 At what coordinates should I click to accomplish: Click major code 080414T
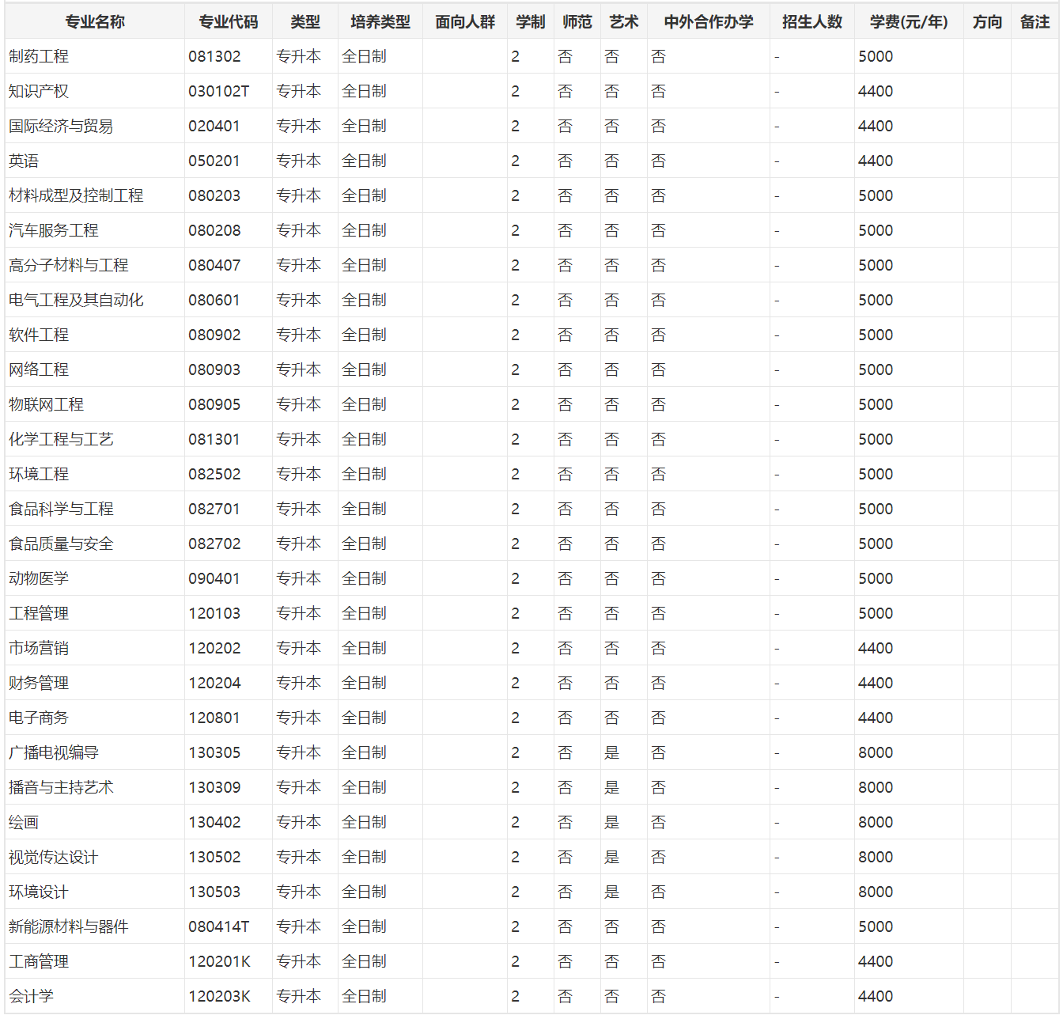click(219, 927)
